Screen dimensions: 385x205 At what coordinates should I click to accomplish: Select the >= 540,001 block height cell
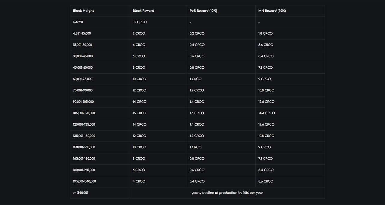(x=100, y=193)
